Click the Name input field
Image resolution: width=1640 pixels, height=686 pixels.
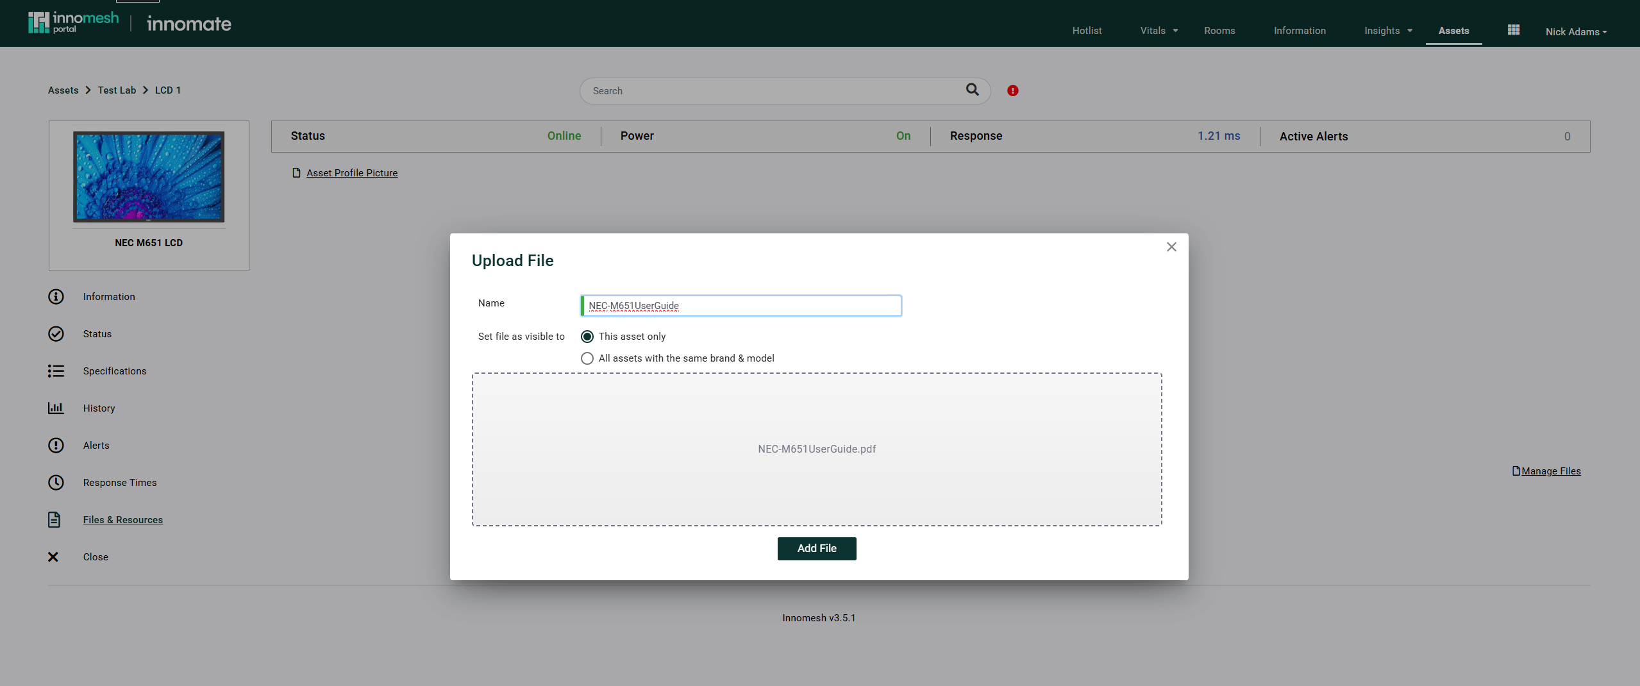[x=741, y=306]
